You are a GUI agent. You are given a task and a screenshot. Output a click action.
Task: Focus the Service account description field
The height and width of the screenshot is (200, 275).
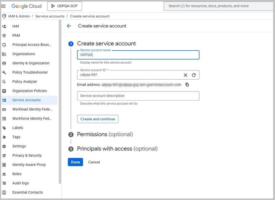coord(138,96)
